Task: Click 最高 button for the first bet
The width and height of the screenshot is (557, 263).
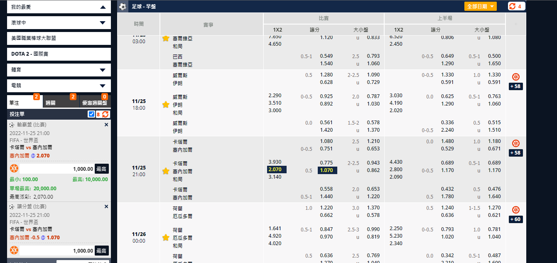Action: [102, 169]
